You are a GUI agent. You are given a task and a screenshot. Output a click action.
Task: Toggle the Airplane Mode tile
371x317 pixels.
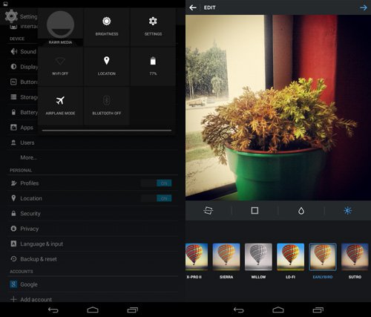coord(60,105)
